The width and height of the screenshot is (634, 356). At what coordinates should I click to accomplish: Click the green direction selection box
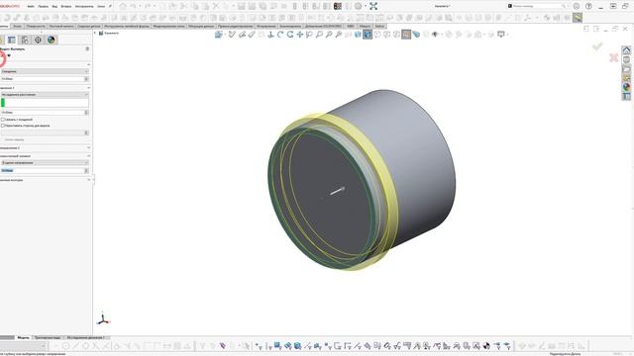[45, 103]
